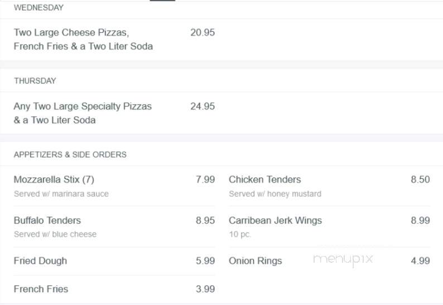Select the Fried Dough item
This screenshot has height=305, width=443.
click(40, 261)
